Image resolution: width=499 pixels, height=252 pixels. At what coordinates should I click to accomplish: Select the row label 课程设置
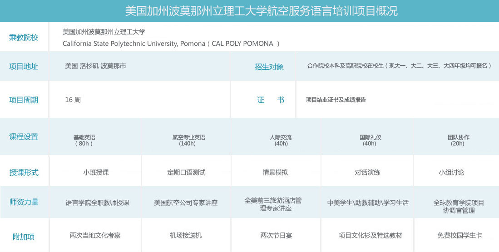pyautogui.click(x=24, y=136)
